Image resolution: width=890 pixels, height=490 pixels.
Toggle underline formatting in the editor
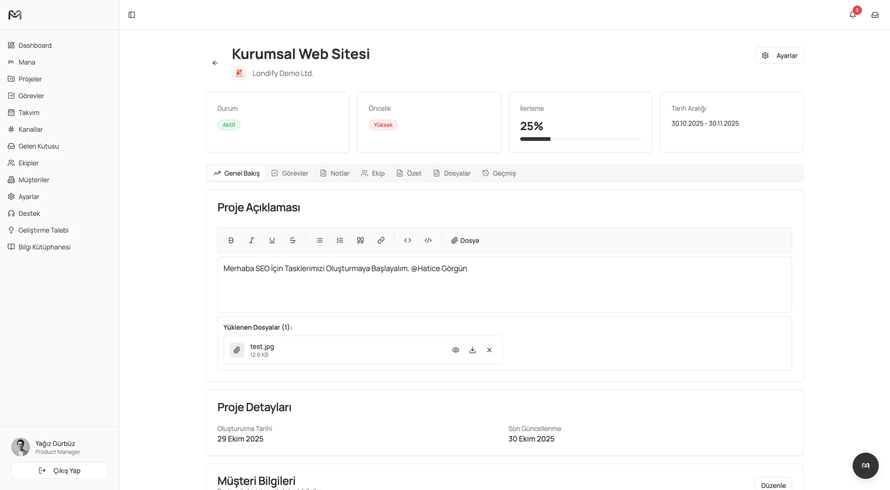pyautogui.click(x=272, y=240)
